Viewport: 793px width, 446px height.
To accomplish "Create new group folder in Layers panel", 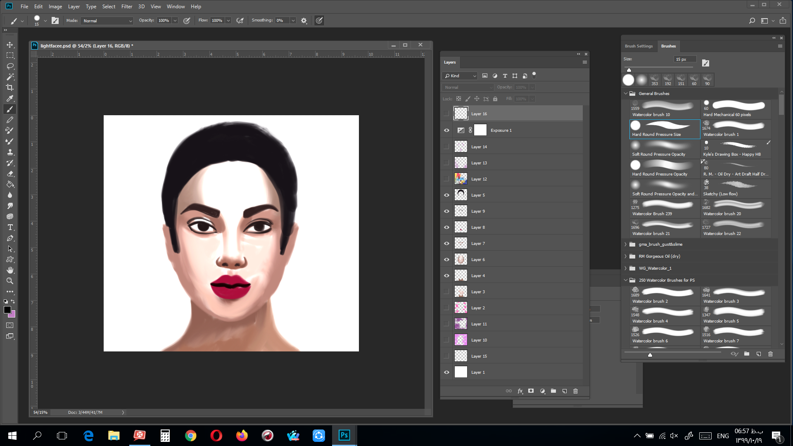I will [x=553, y=391].
